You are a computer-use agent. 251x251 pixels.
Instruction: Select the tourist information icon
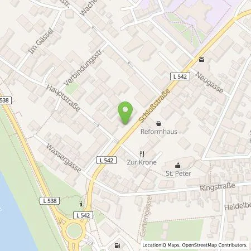pyautogui.click(x=81, y=204)
